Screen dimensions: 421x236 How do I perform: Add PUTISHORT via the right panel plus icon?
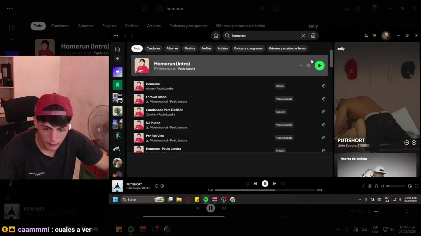[414, 143]
